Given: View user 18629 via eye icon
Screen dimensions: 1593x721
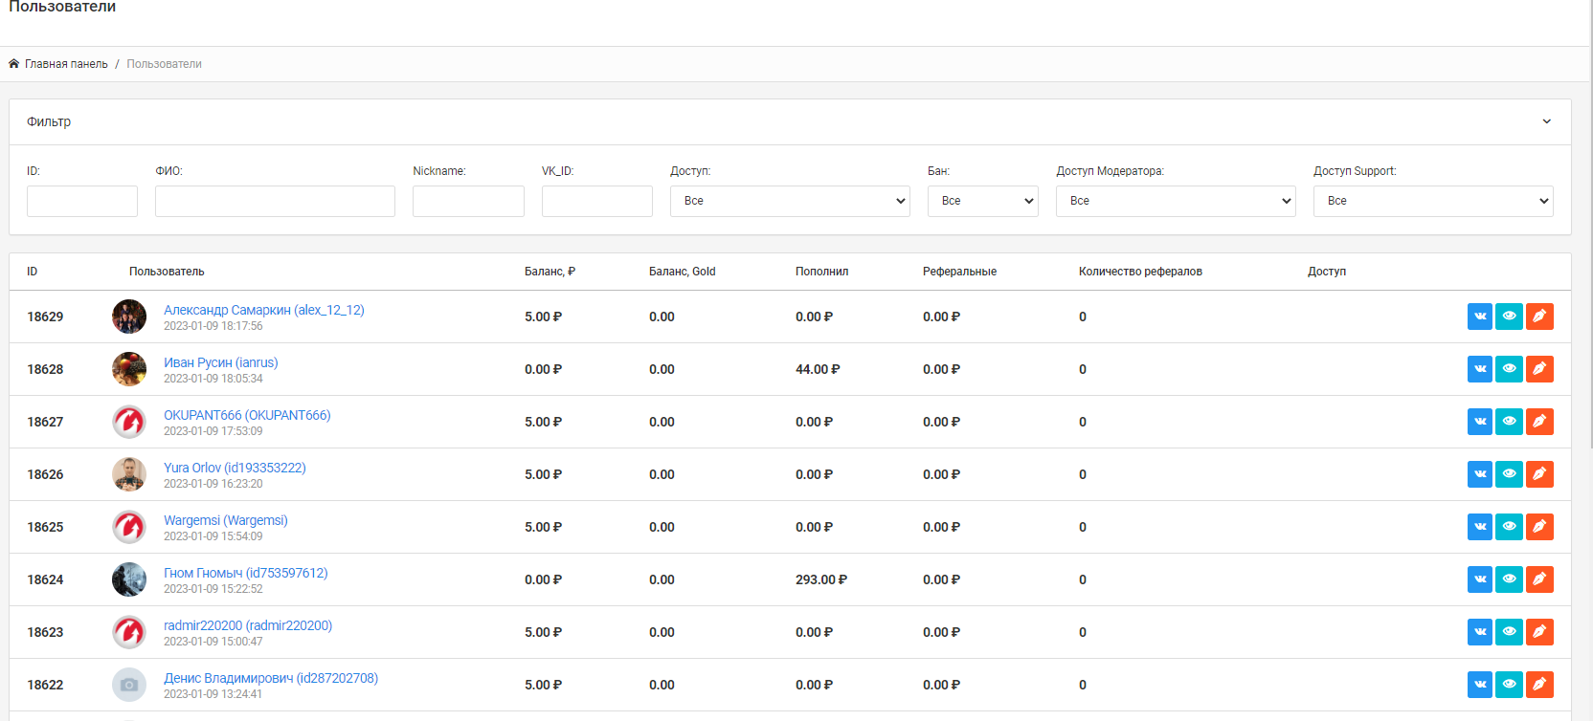Looking at the screenshot, I should (x=1509, y=317).
